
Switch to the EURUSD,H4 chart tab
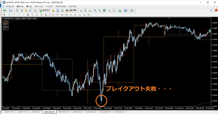[119, 112]
